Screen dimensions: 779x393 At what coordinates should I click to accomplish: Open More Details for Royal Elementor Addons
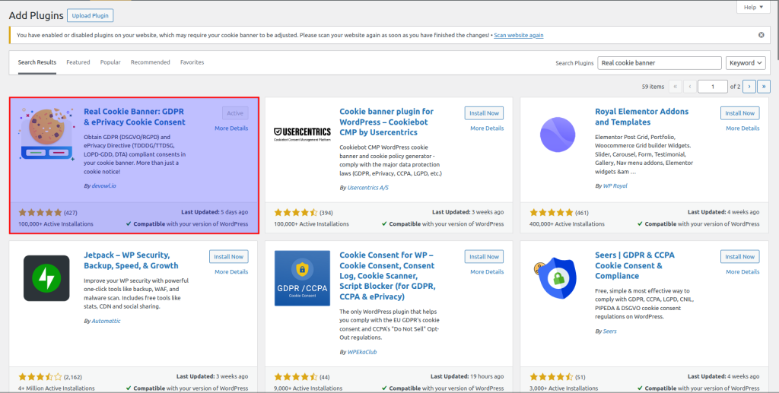pos(742,128)
